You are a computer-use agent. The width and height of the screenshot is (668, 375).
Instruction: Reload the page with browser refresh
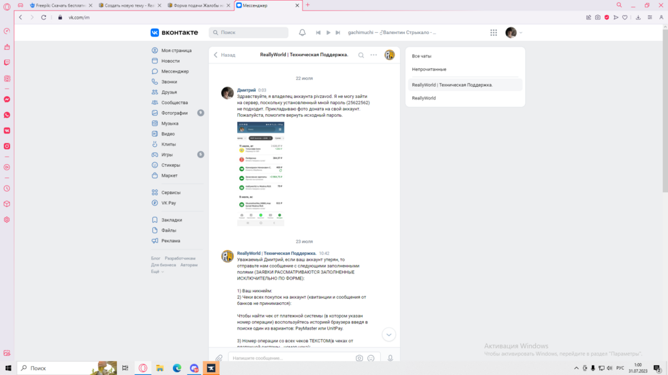[43, 17]
